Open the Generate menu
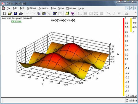This screenshot has width=138, height=104. pyautogui.click(x=44, y=8)
